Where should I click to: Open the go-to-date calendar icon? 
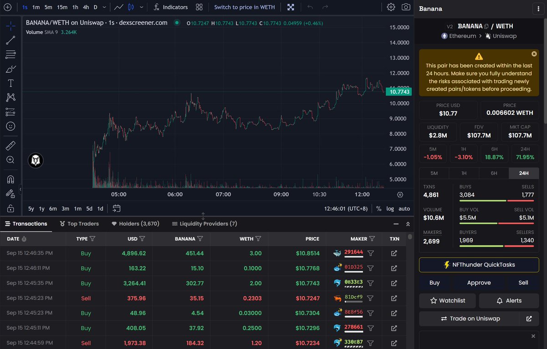117,208
